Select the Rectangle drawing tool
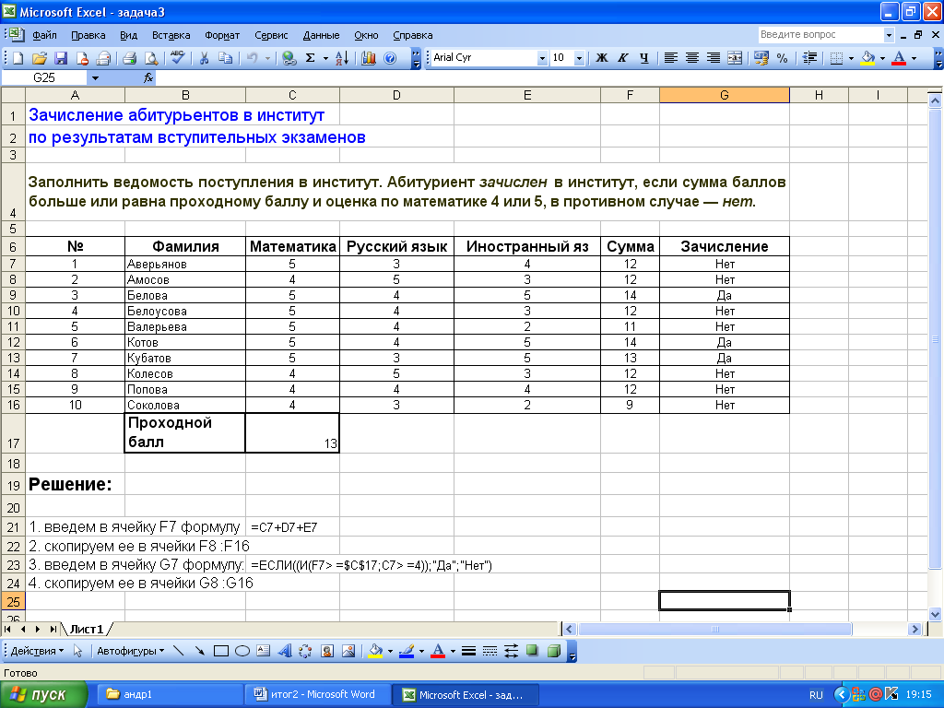The width and height of the screenshot is (944, 708). [x=221, y=651]
